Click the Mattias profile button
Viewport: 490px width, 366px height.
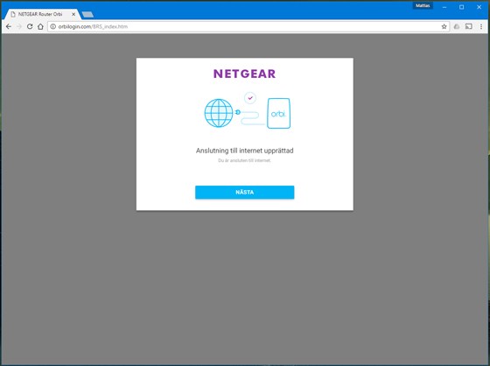coord(423,5)
